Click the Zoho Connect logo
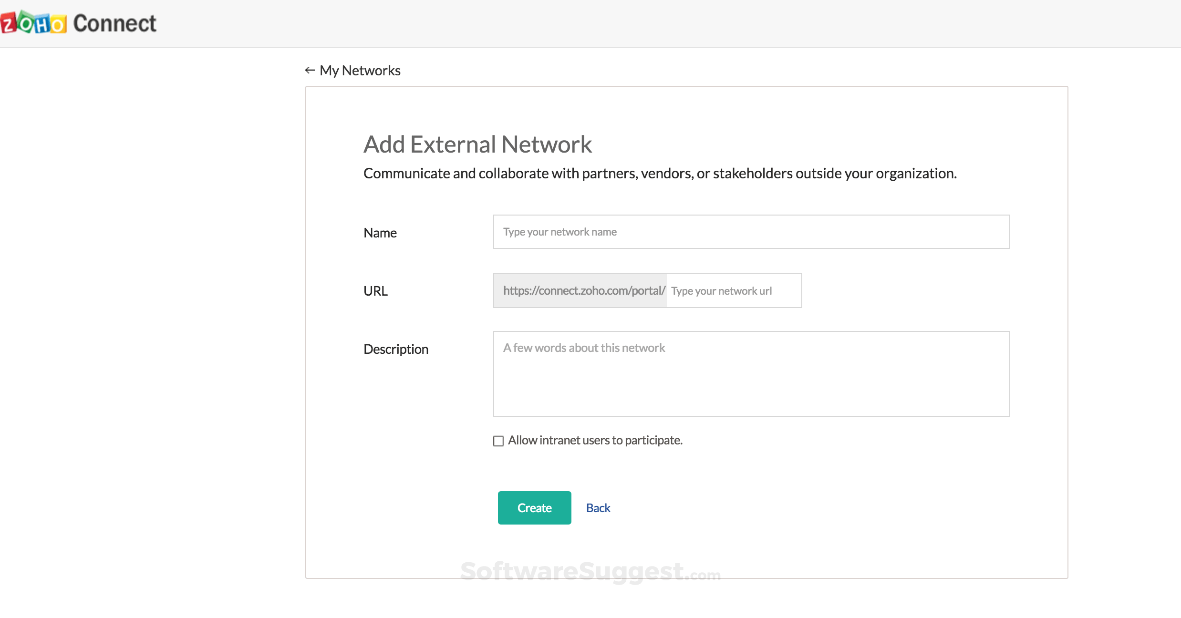 coord(79,22)
